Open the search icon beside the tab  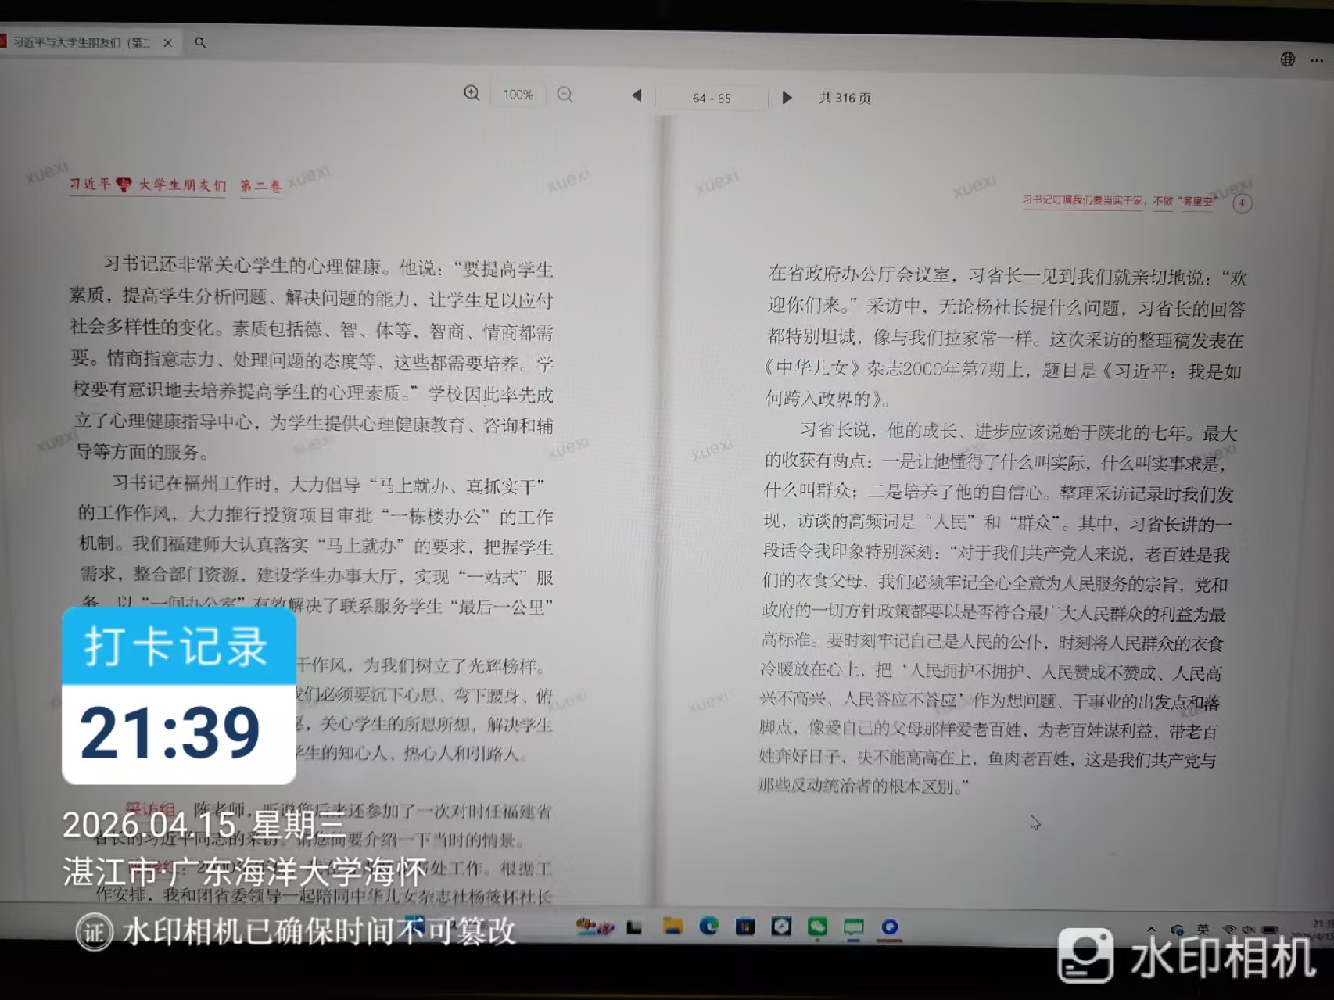pos(200,42)
